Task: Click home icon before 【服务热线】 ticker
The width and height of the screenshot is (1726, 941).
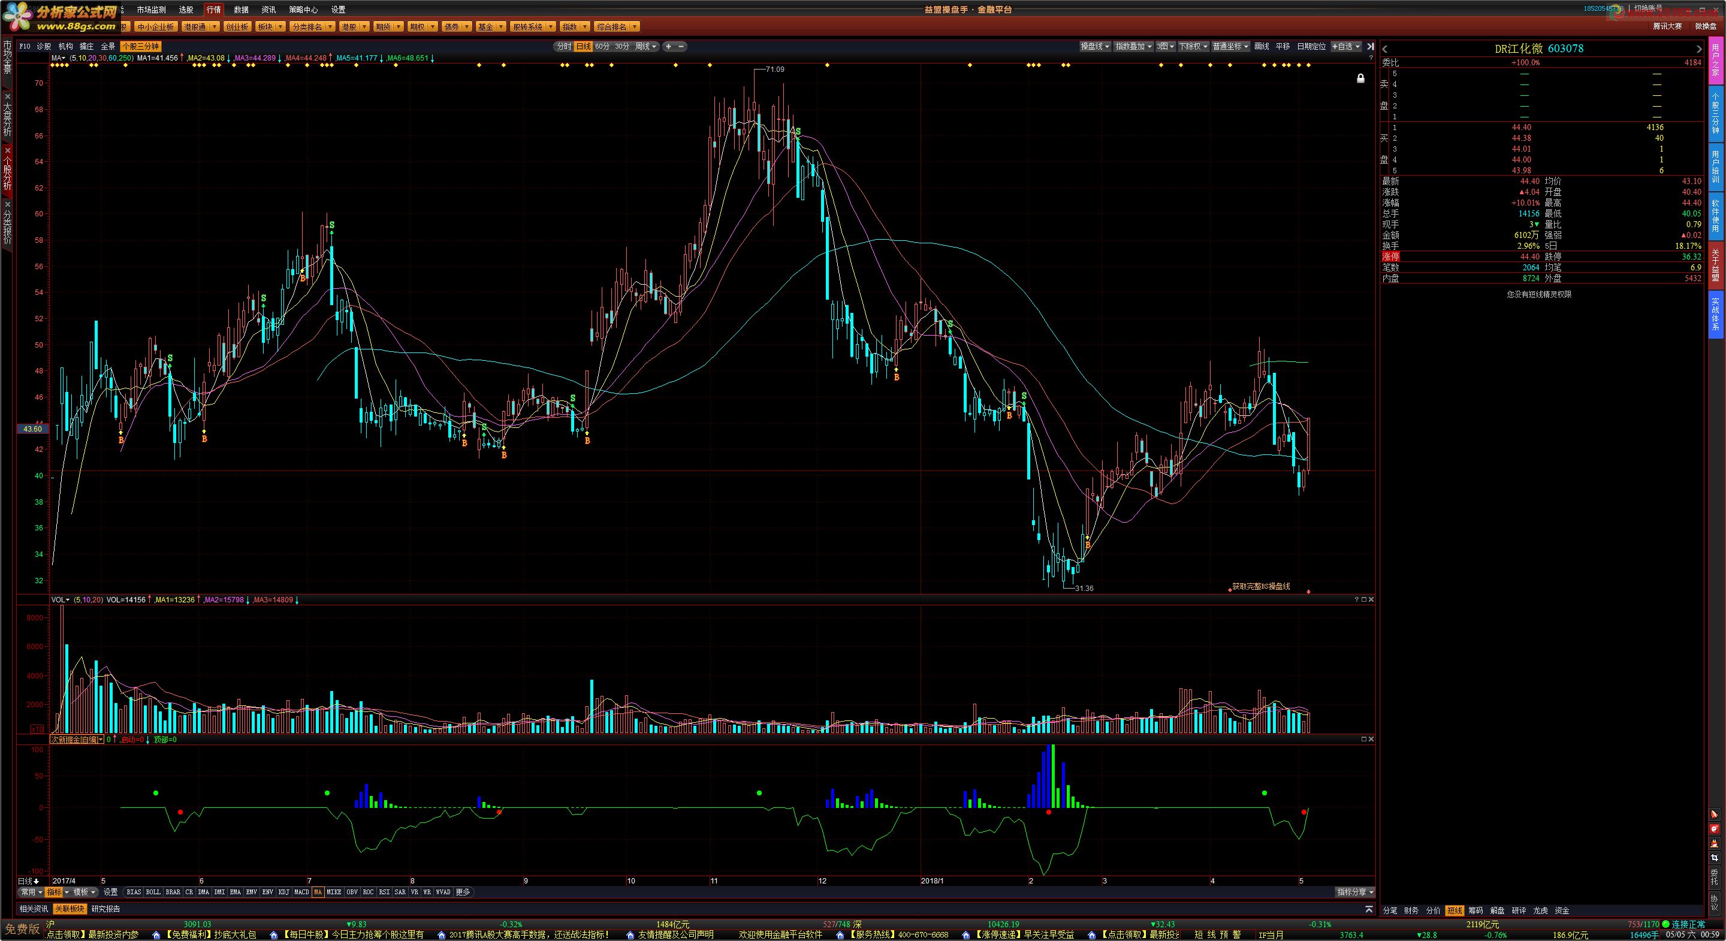Action: pyautogui.click(x=840, y=935)
